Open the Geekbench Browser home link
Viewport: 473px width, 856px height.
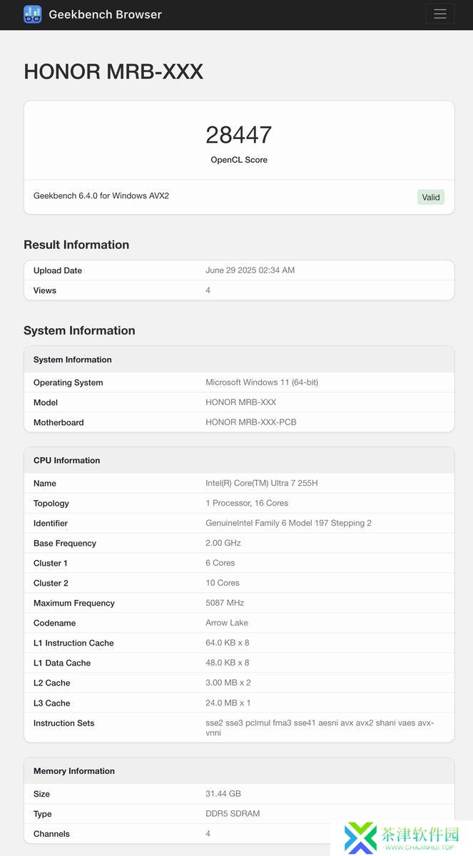93,14
